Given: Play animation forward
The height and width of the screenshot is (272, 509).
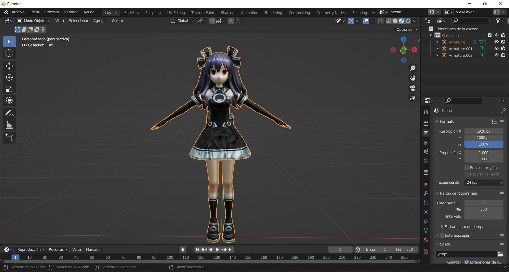Looking at the screenshot, I should click(x=217, y=250).
